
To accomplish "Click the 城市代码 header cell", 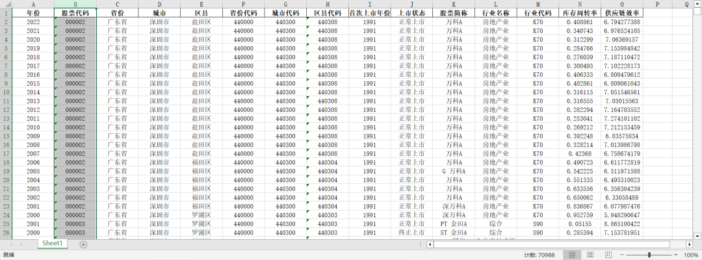I will pyautogui.click(x=285, y=13).
